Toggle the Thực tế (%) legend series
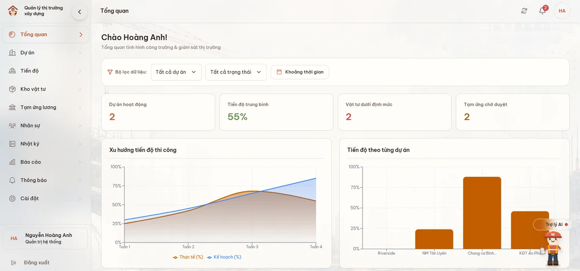The height and width of the screenshot is (271, 580). [x=188, y=257]
